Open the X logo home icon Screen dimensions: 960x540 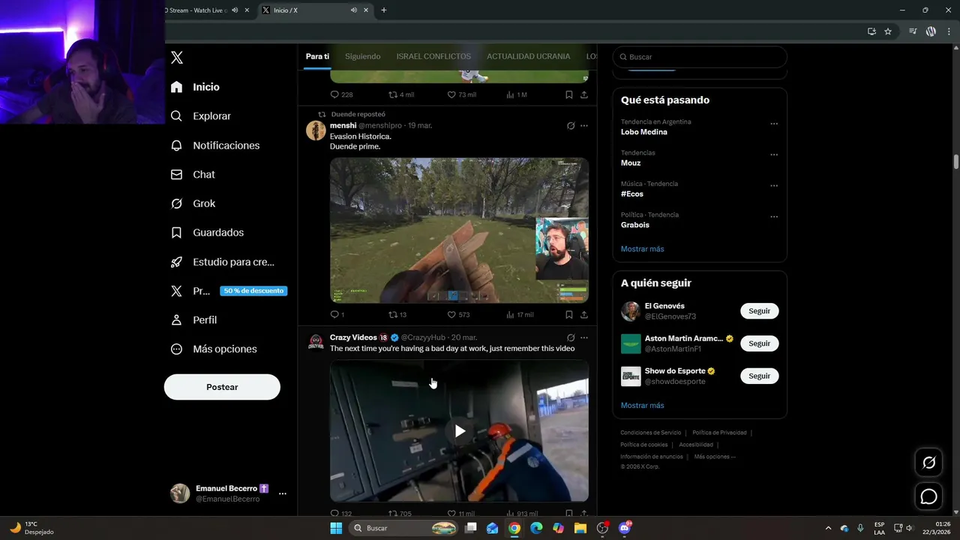[177, 58]
